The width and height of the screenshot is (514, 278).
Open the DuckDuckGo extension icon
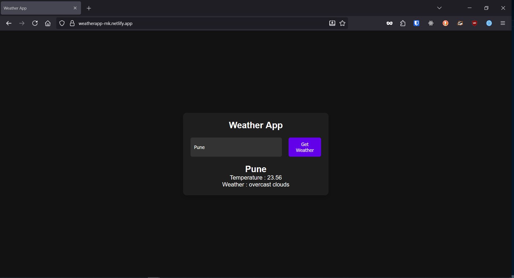click(x=446, y=23)
